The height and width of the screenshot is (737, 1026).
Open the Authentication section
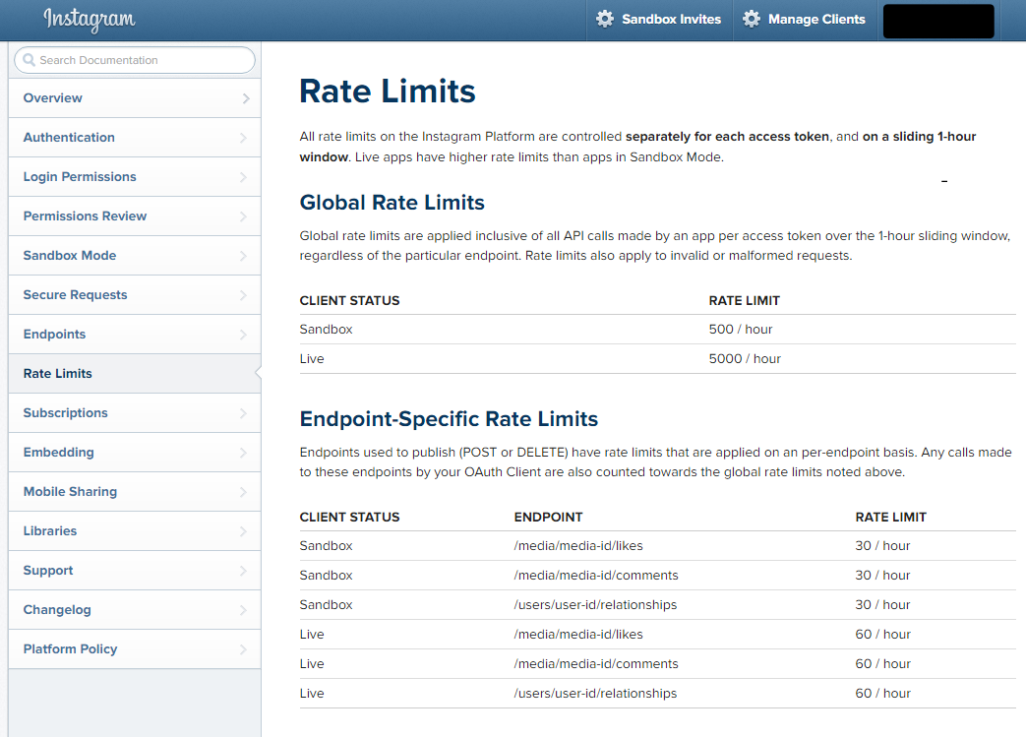point(134,138)
